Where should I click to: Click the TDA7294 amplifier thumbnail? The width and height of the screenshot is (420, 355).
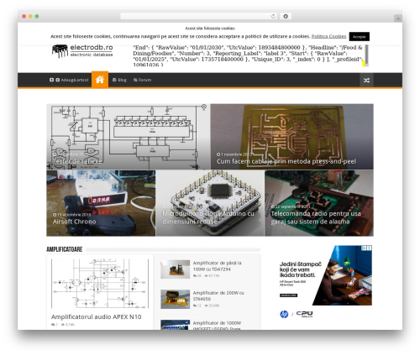coord(176,269)
